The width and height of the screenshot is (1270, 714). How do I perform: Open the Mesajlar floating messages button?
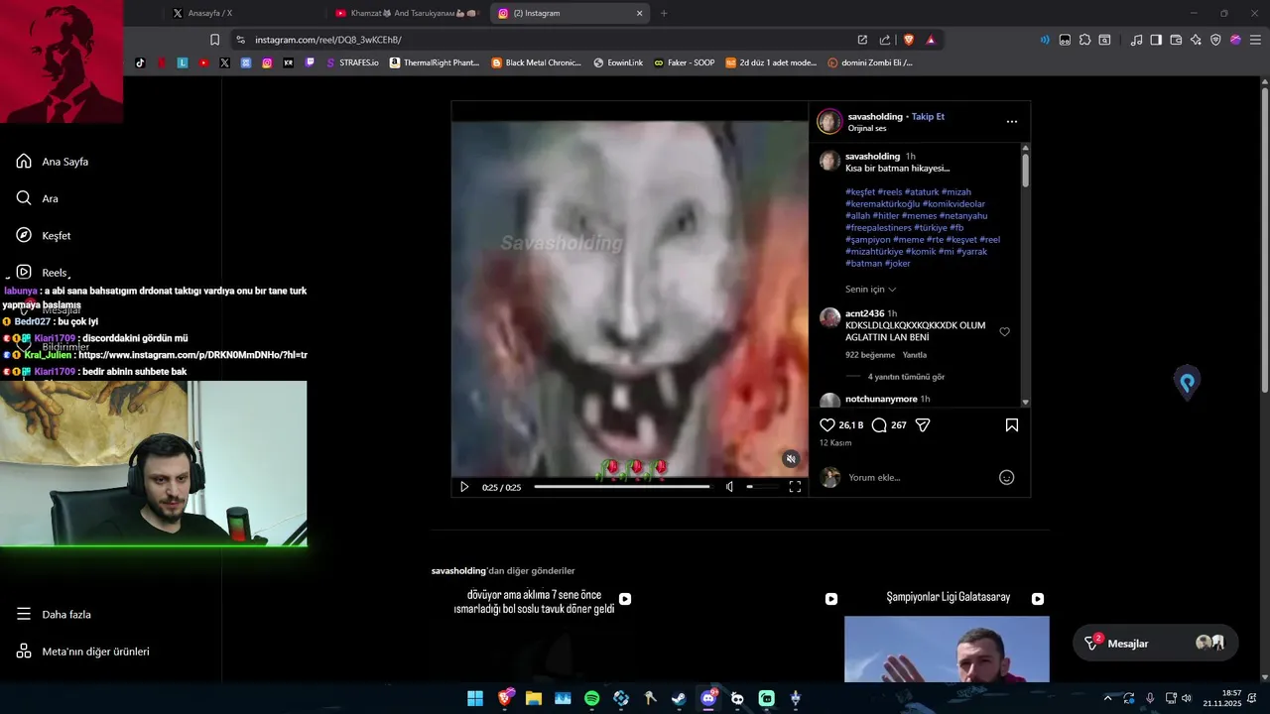click(x=1156, y=644)
